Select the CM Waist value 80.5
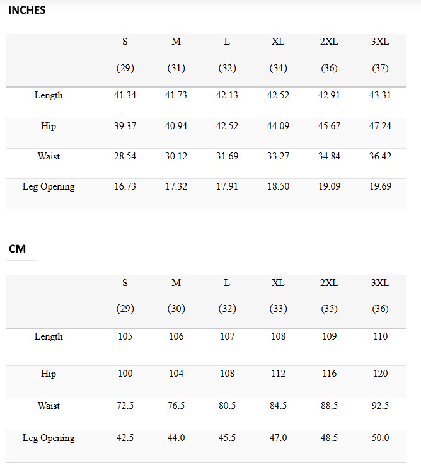 click(227, 406)
